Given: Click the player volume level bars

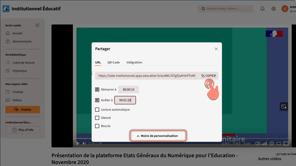Looking at the screenshot, I should point(264,144).
